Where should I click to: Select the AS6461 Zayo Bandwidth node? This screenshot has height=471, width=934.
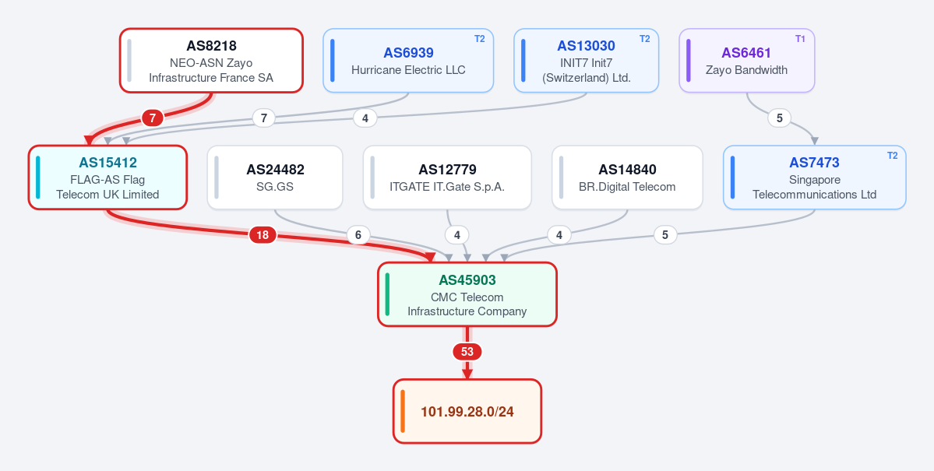[x=746, y=61]
